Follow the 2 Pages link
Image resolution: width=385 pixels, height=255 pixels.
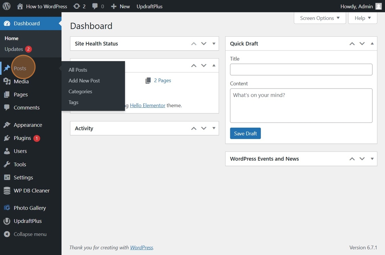coord(163,80)
